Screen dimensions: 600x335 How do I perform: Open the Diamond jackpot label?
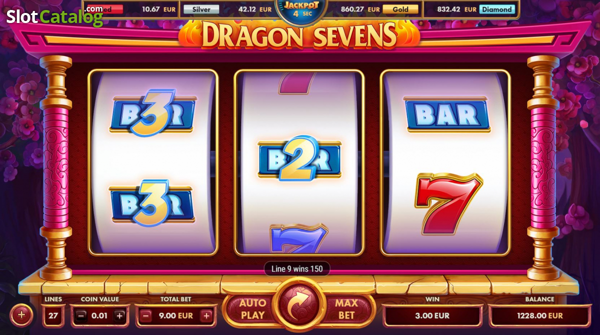(497, 9)
